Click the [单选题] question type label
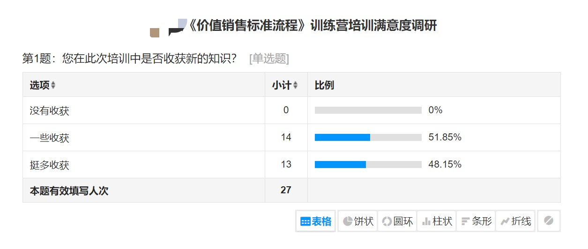 click(269, 59)
